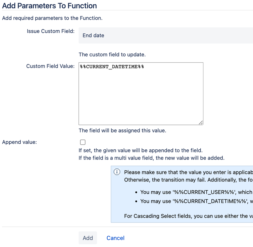253x247 pixels.
Task: Enable the Append value checkbox
Action: [83, 142]
